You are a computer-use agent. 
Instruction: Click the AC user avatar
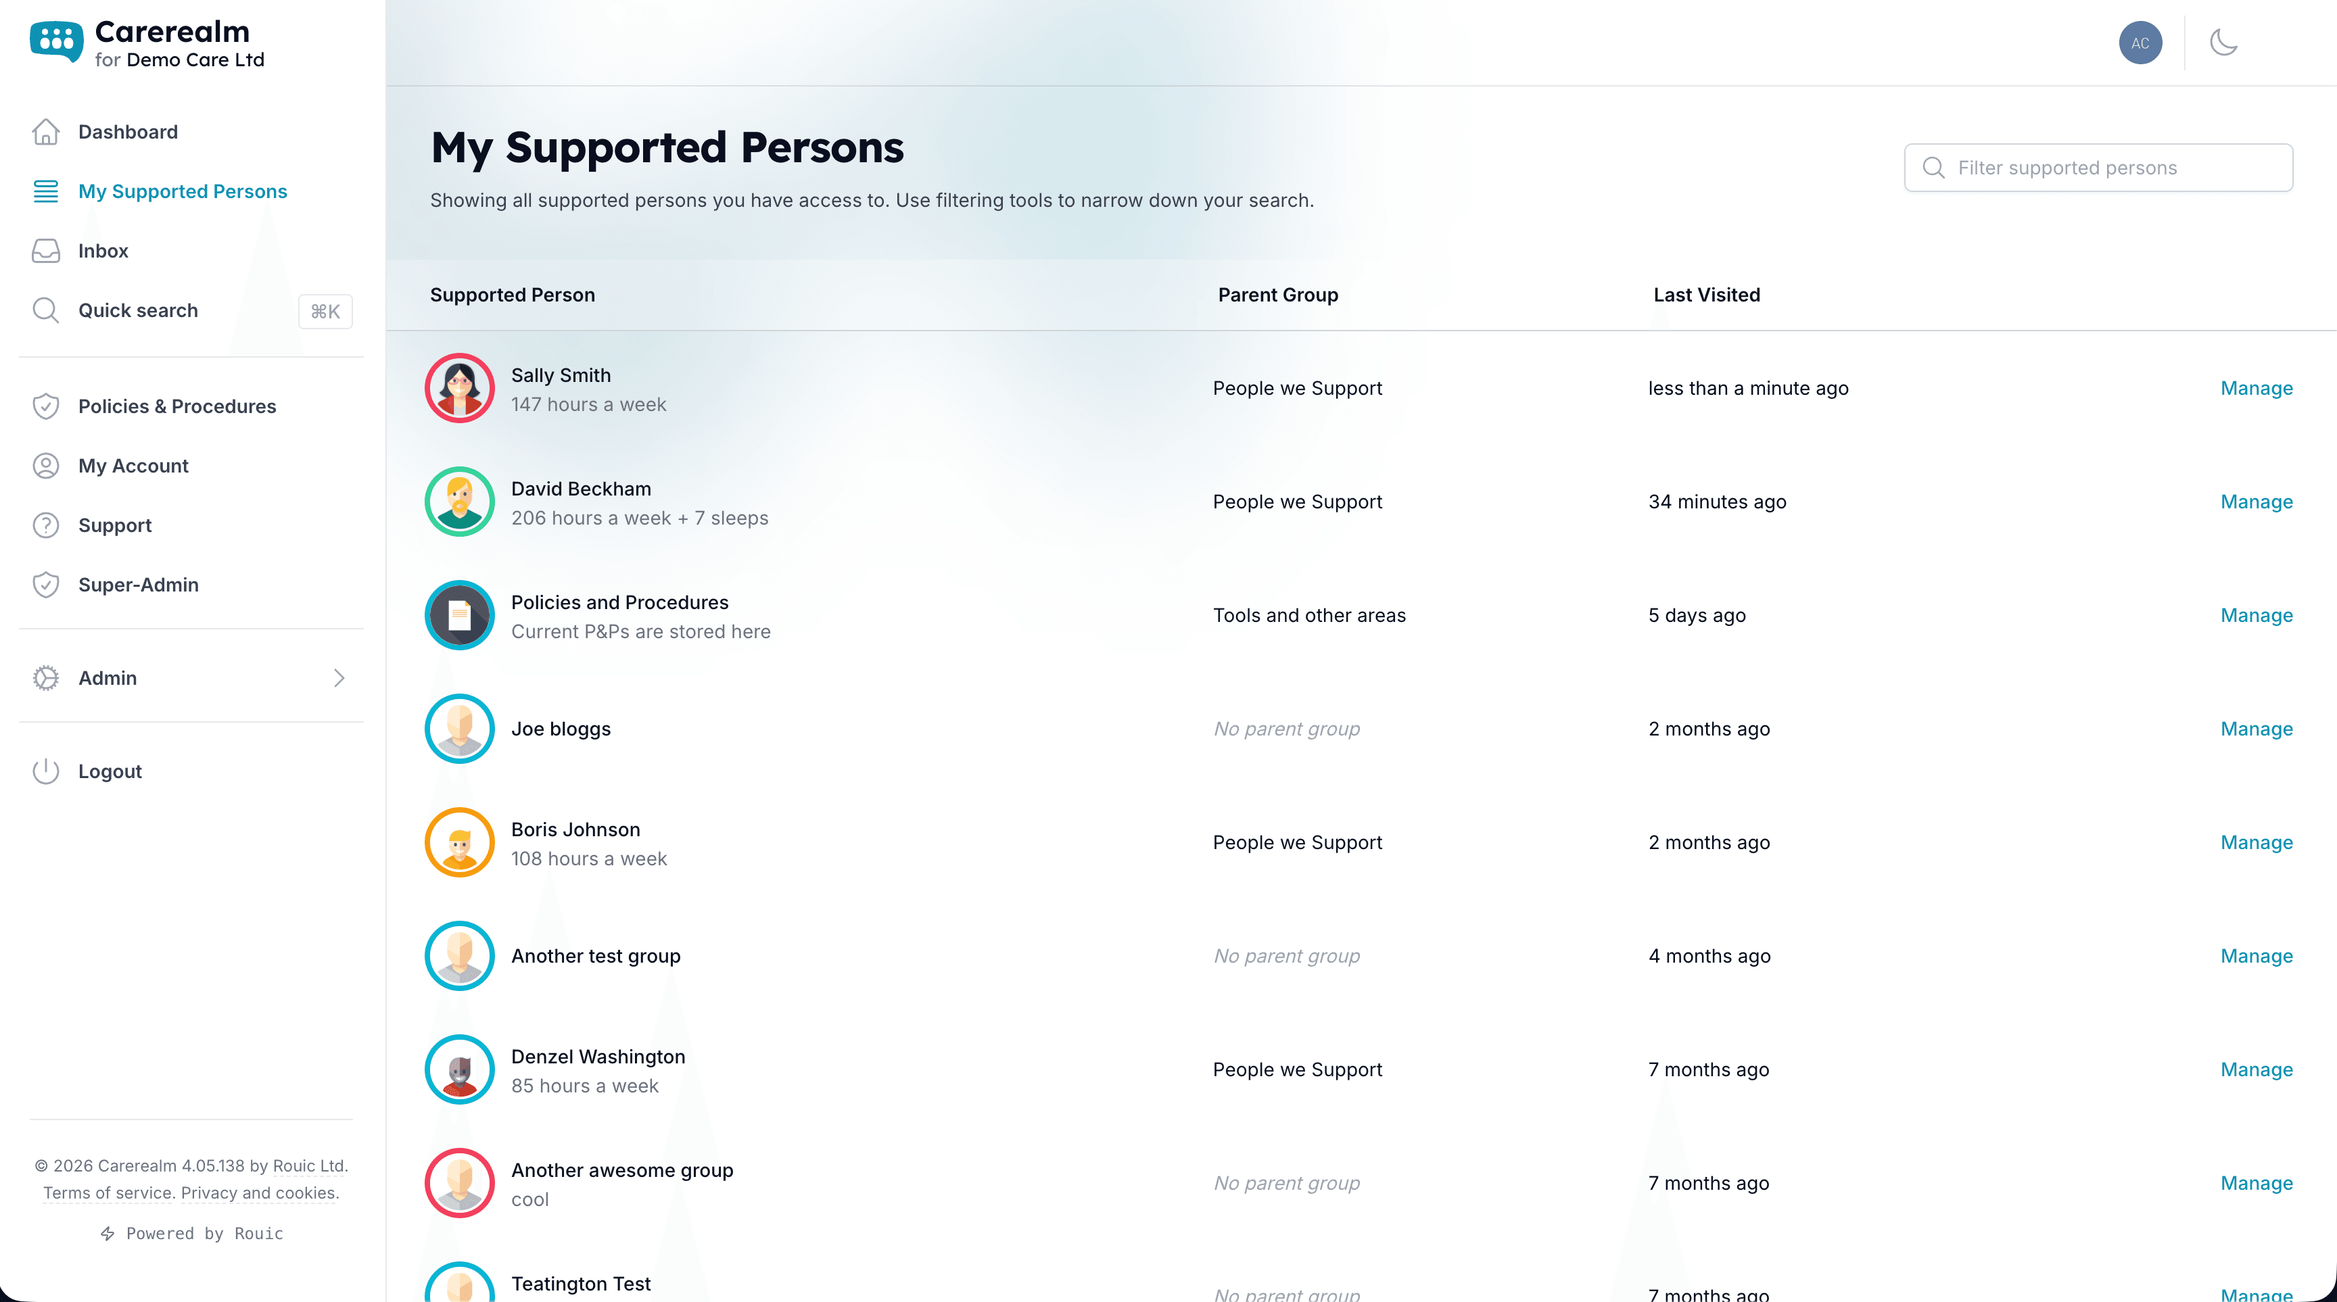point(2140,43)
